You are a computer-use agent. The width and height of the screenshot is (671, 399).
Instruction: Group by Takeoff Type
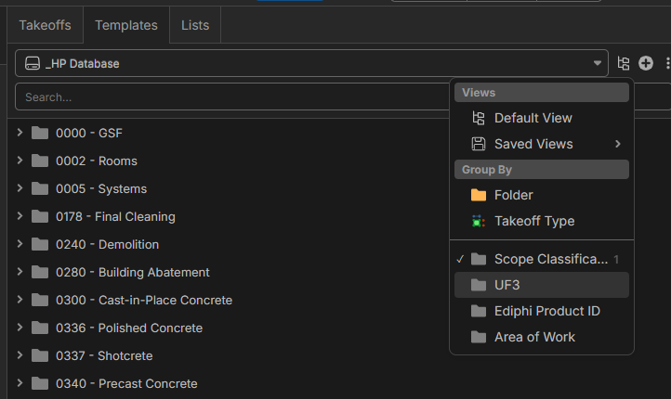pos(533,221)
